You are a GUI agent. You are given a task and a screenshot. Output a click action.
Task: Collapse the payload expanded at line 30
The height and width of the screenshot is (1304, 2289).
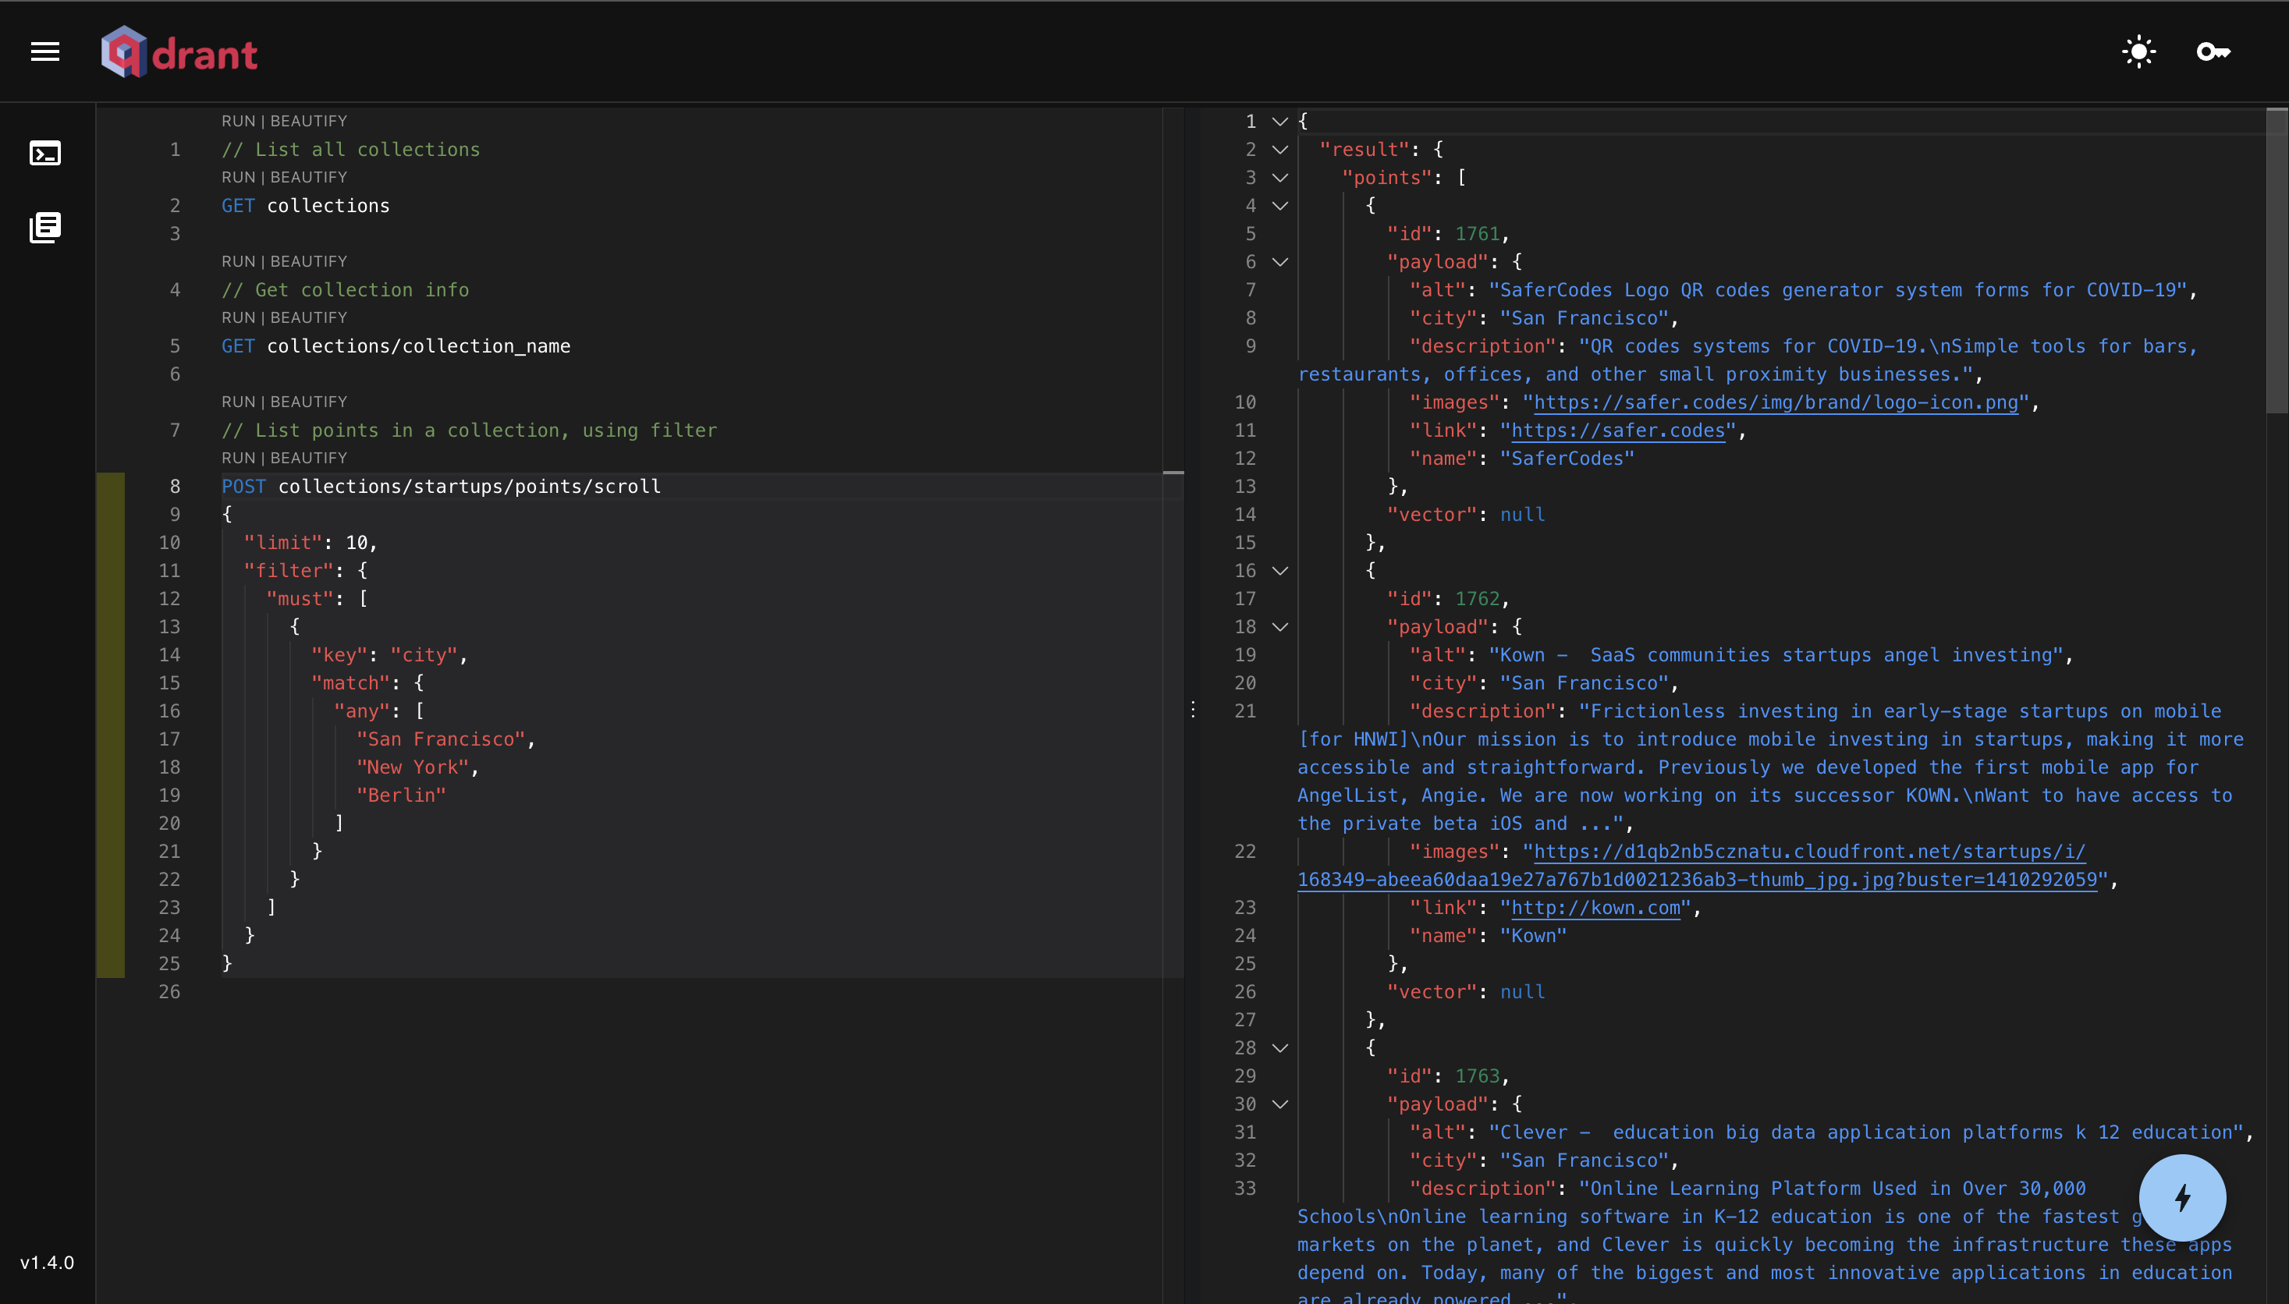click(1279, 1104)
